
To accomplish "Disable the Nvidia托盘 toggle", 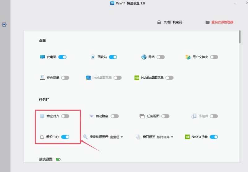I will tap(214, 137).
